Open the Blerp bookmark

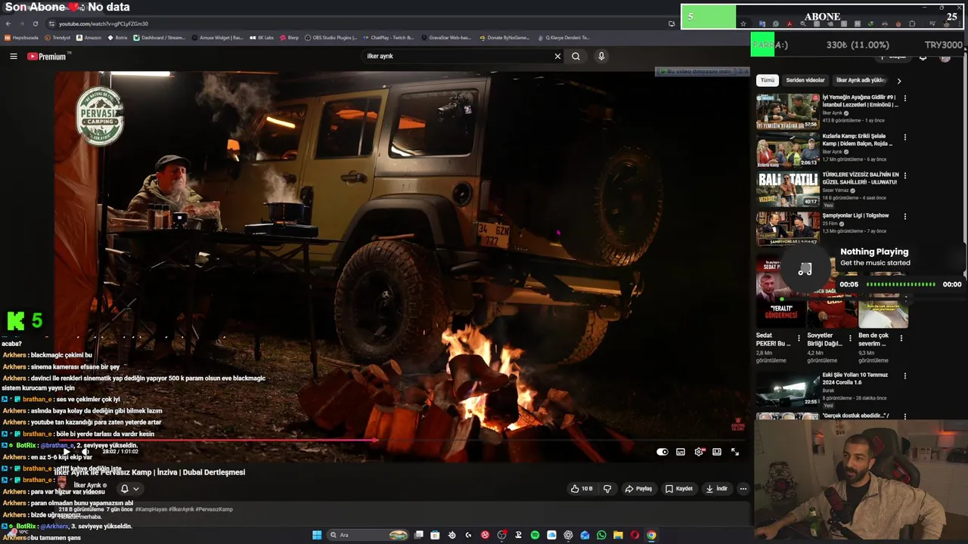coord(290,37)
